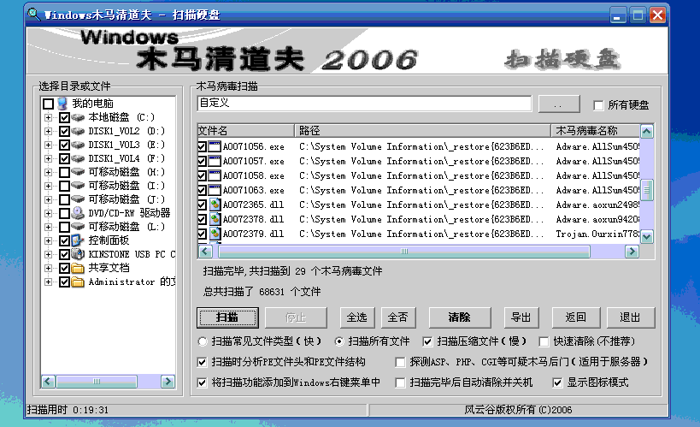This screenshot has height=427, width=700.
Task: Click 清除 to remove detected trojans
Action: pyautogui.click(x=460, y=317)
